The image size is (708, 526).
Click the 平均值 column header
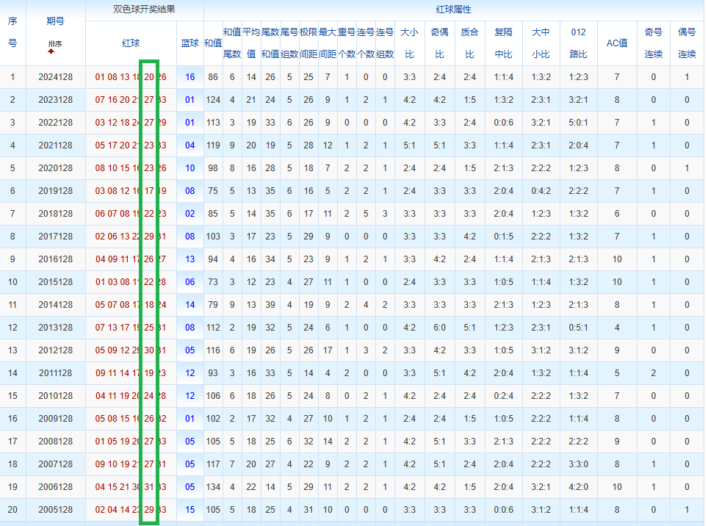tap(251, 43)
